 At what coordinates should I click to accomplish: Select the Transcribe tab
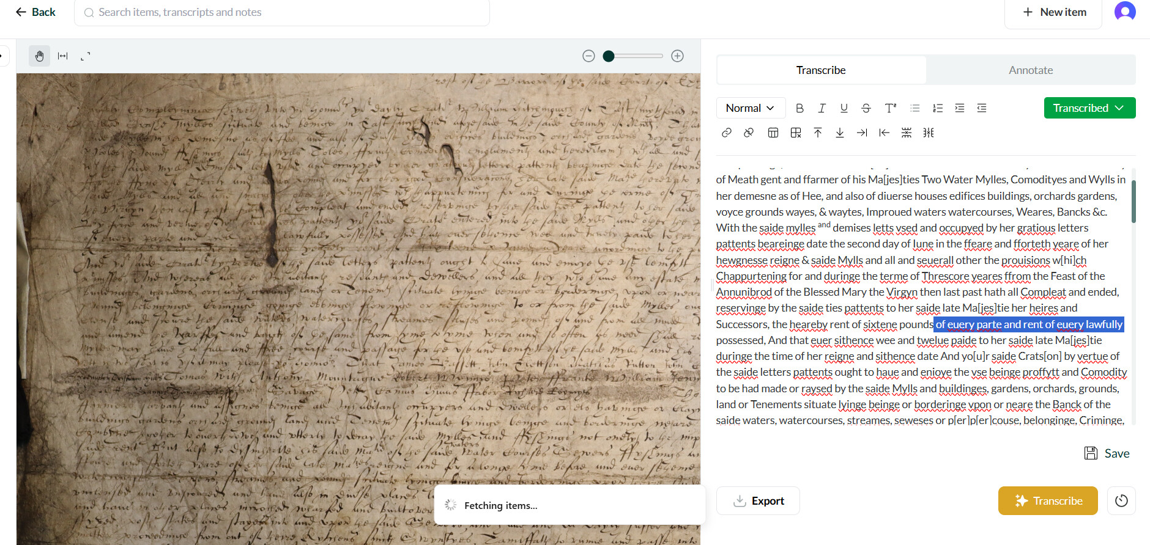[x=821, y=70]
